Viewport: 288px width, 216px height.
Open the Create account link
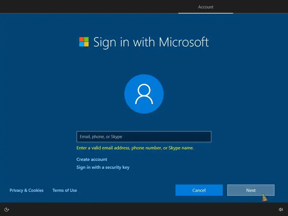pyautogui.click(x=92, y=159)
